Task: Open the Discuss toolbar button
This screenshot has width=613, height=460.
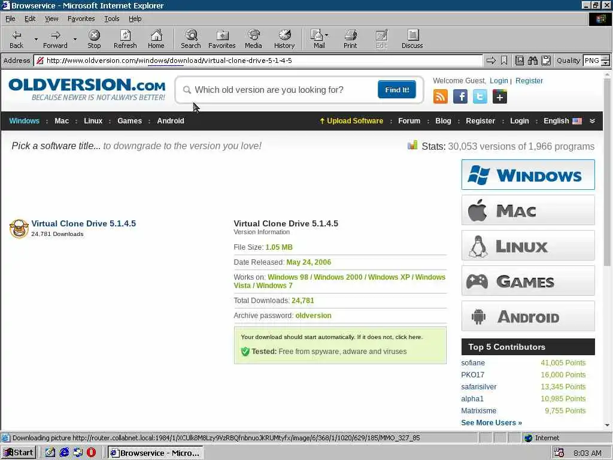Action: point(412,39)
